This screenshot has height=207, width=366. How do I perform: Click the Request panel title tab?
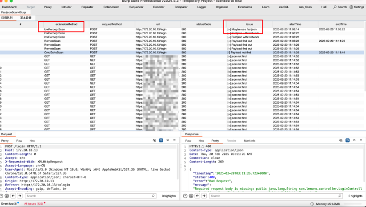click(7, 134)
